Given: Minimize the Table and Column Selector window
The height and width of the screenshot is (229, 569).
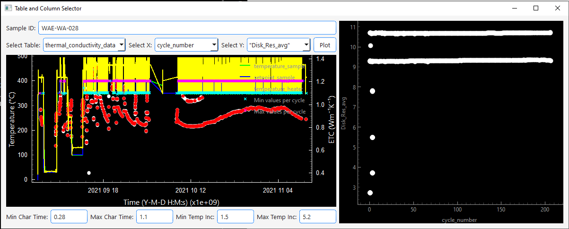Looking at the screenshot, I should (x=514, y=8).
